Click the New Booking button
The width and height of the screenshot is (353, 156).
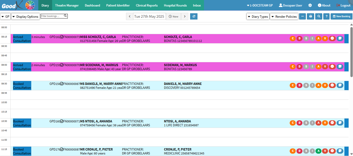click(341, 16)
